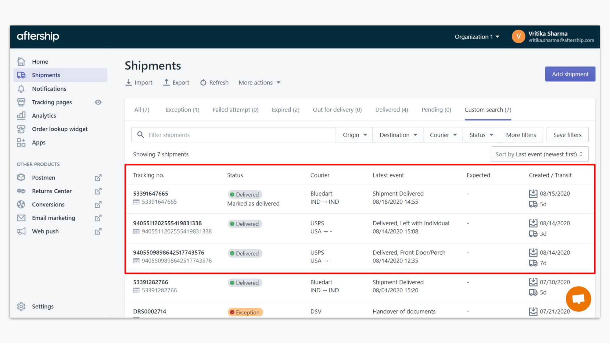Open the Organization 1 switcher
Image resolution: width=610 pixels, height=343 pixels.
coord(477,37)
